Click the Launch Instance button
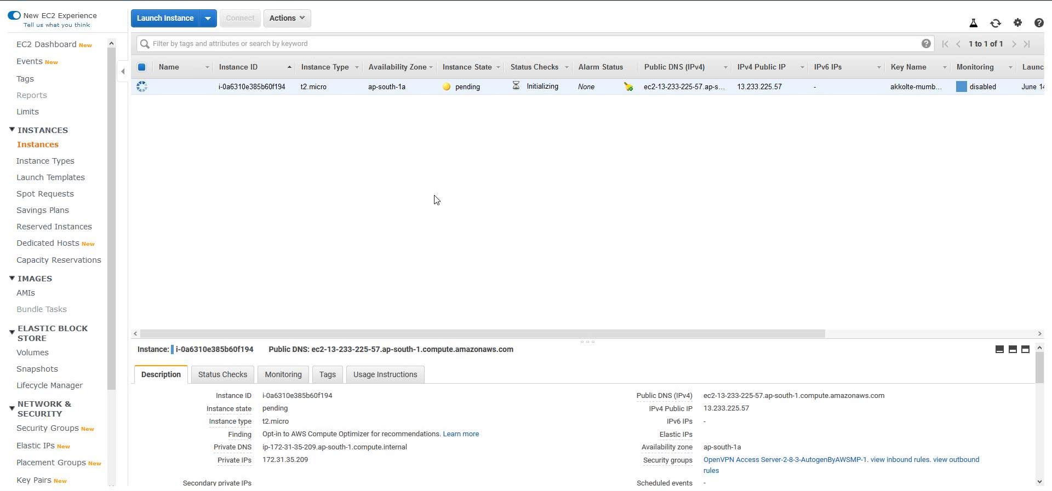This screenshot has width=1052, height=491. coord(165,18)
